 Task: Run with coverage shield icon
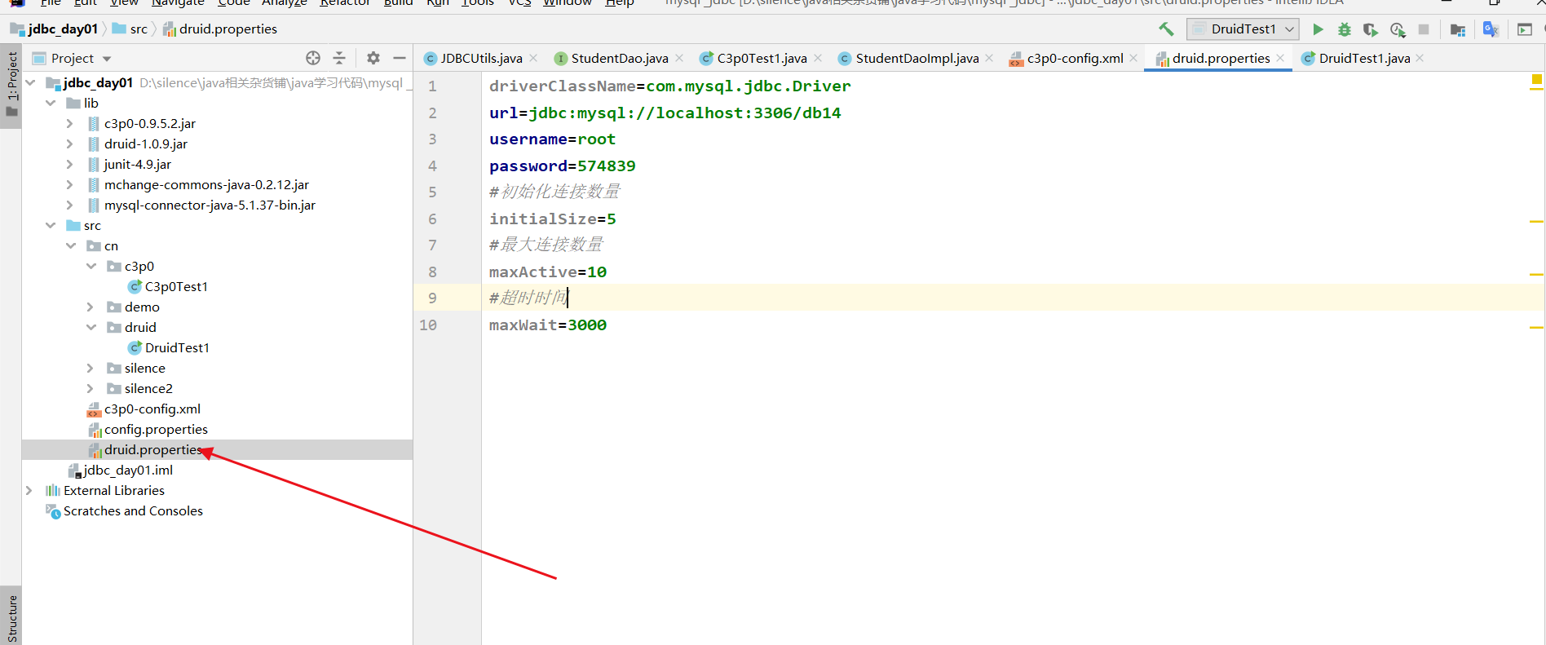(1371, 29)
